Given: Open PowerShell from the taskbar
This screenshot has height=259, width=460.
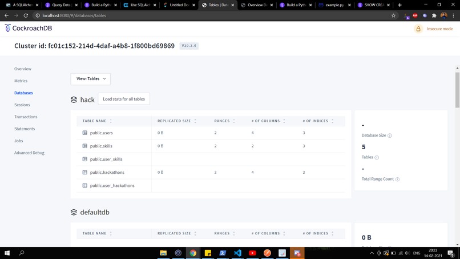Looking at the screenshot, I should 223,253.
